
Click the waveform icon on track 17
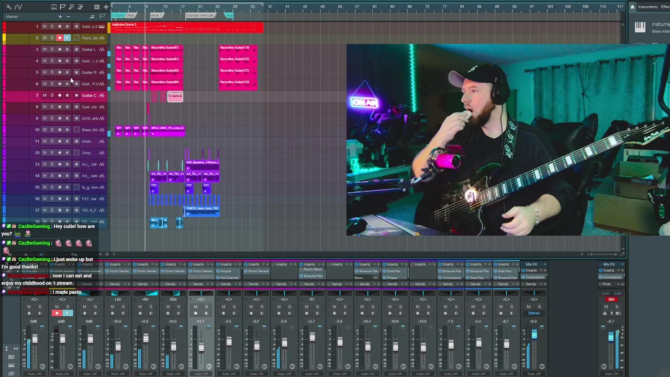[102, 210]
